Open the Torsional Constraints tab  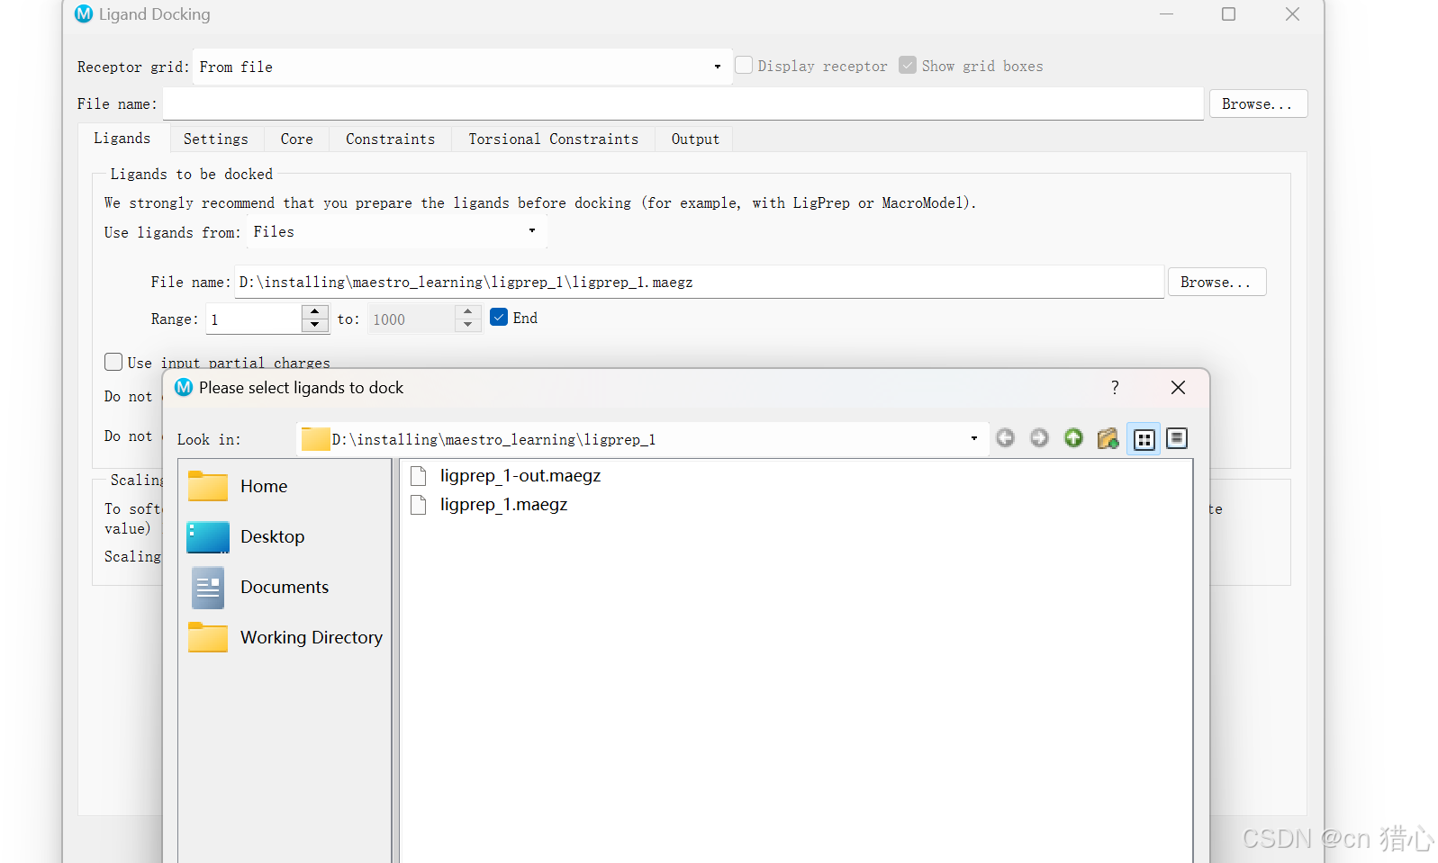(x=554, y=139)
